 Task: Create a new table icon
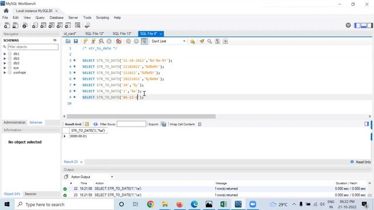[43, 25]
